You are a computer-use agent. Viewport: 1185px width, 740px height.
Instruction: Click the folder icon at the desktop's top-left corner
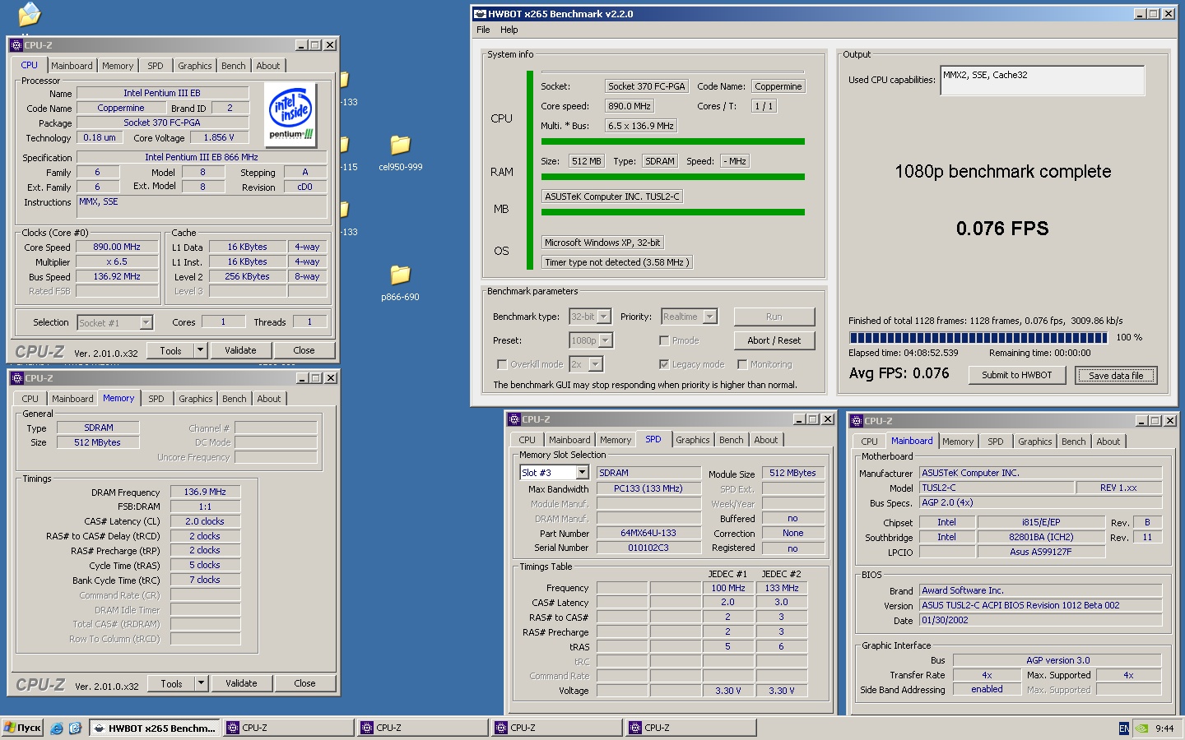coord(29,14)
